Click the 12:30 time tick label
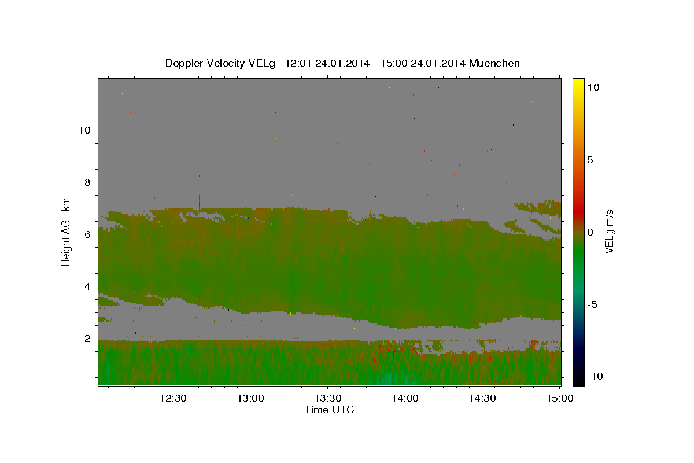The image size is (694, 463). point(173,398)
